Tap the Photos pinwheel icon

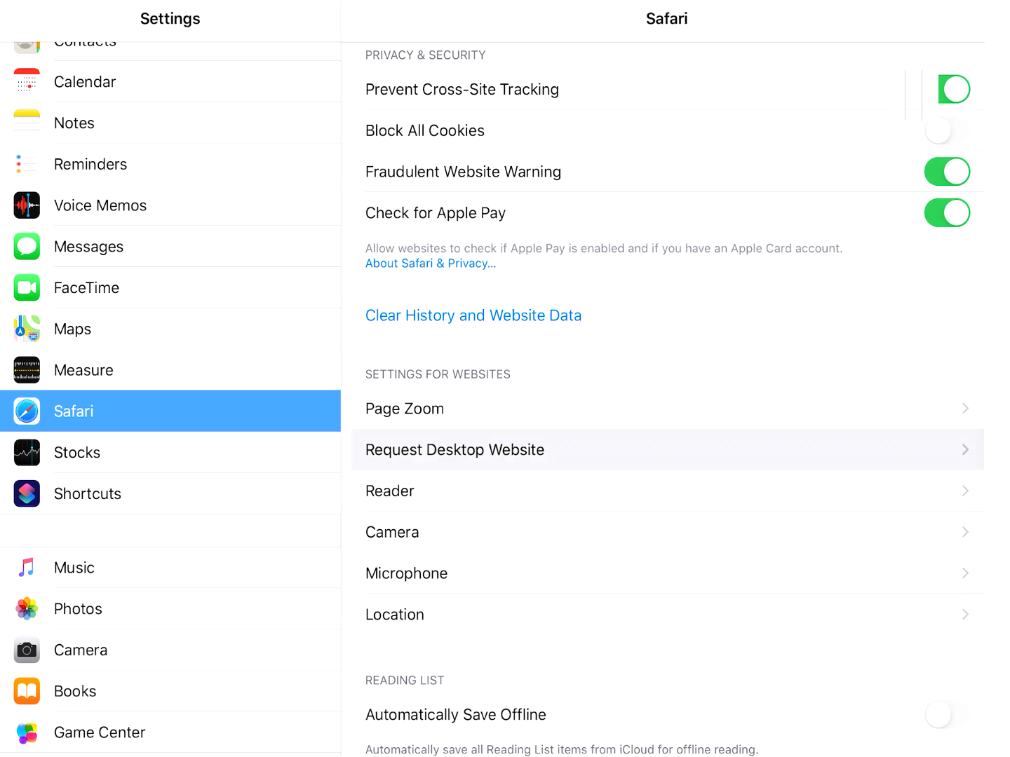pos(27,609)
